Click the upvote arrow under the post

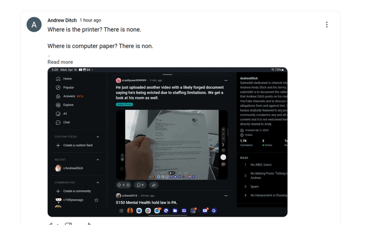119,185
